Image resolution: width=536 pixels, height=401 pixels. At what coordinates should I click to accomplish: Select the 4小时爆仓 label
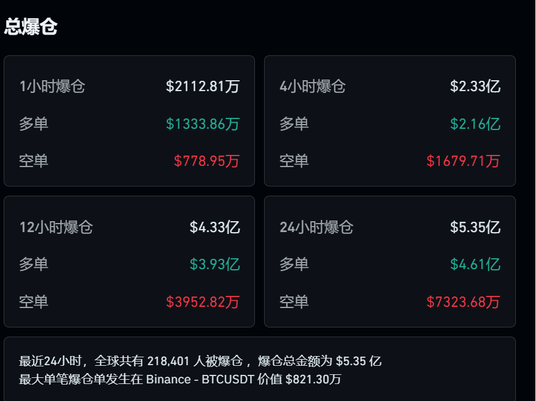313,86
